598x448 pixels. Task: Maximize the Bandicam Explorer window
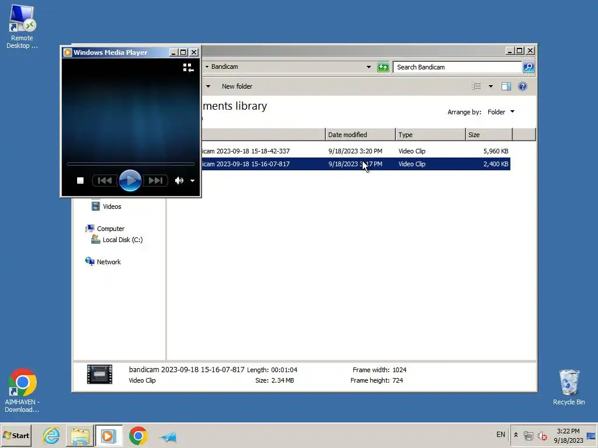coord(520,51)
